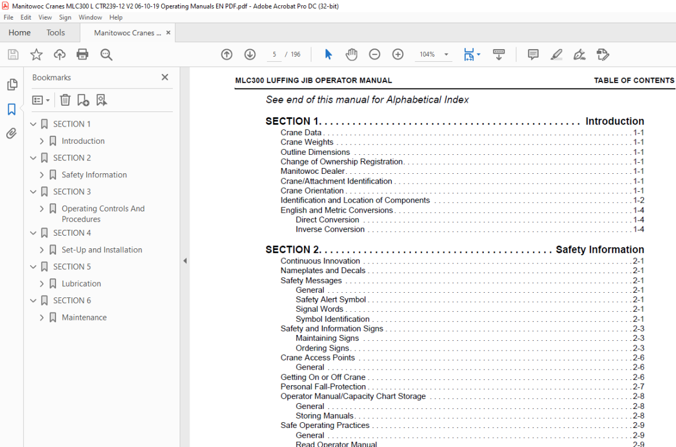This screenshot has width=676, height=447.
Task: Expand the Set-Up and Installation bookmark
Action: pos(42,249)
